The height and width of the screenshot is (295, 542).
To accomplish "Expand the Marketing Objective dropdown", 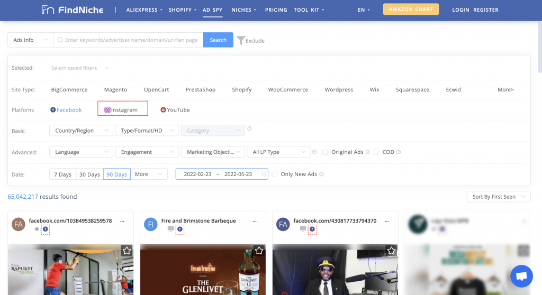I will click(213, 152).
